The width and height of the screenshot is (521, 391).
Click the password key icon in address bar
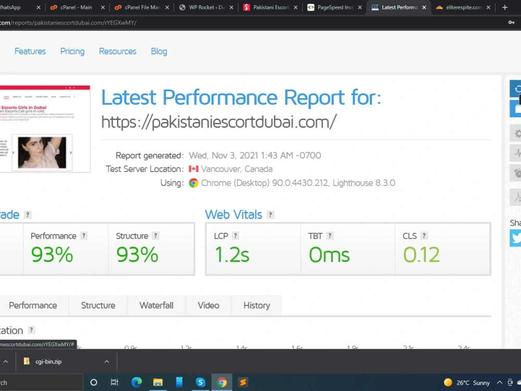tap(512, 22)
